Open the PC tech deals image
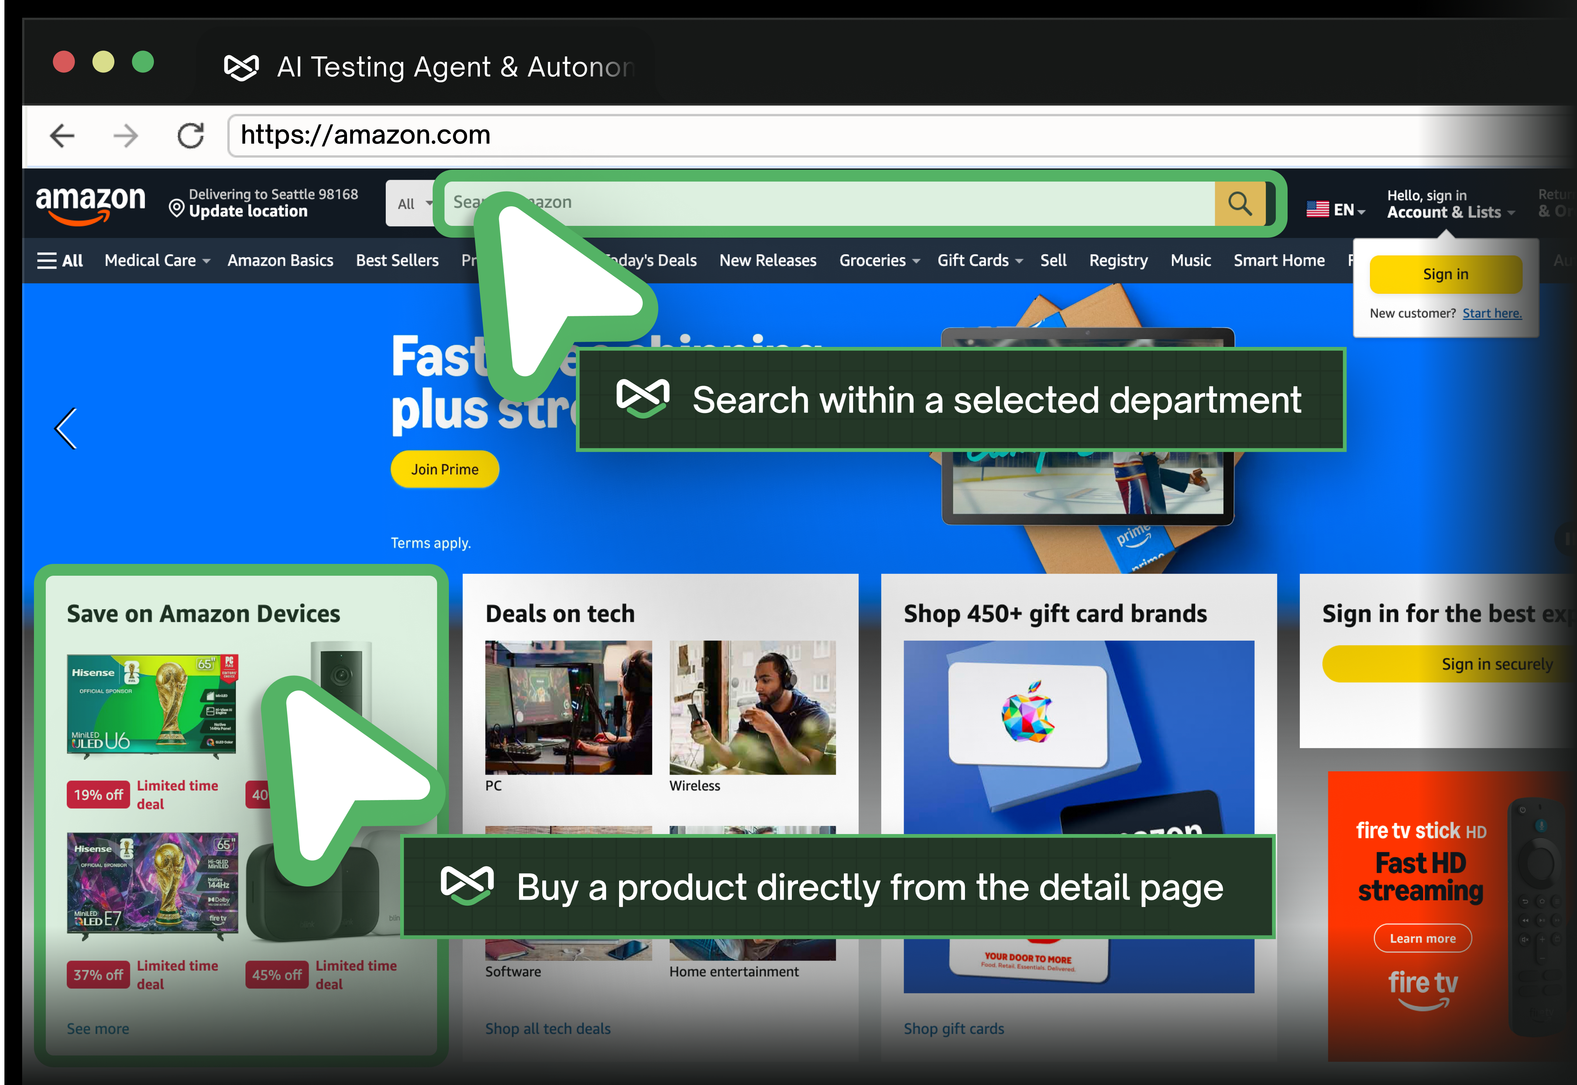Image resolution: width=1577 pixels, height=1085 pixels. pos(568,707)
